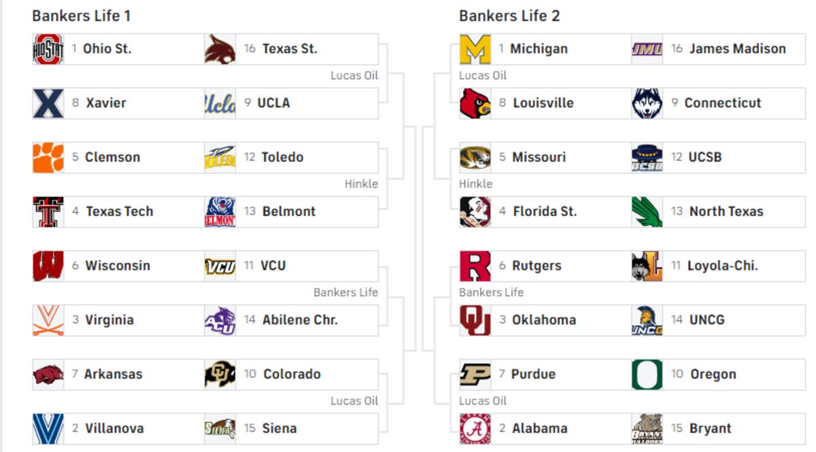
Task: Pick Loyola-Chi. in the bracket
Action: pos(719,266)
